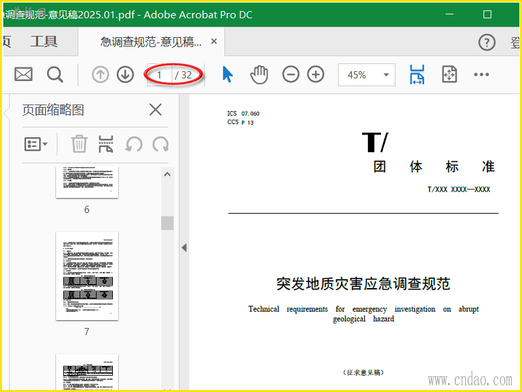
Task: Go to next page arrow
Action: (x=125, y=74)
